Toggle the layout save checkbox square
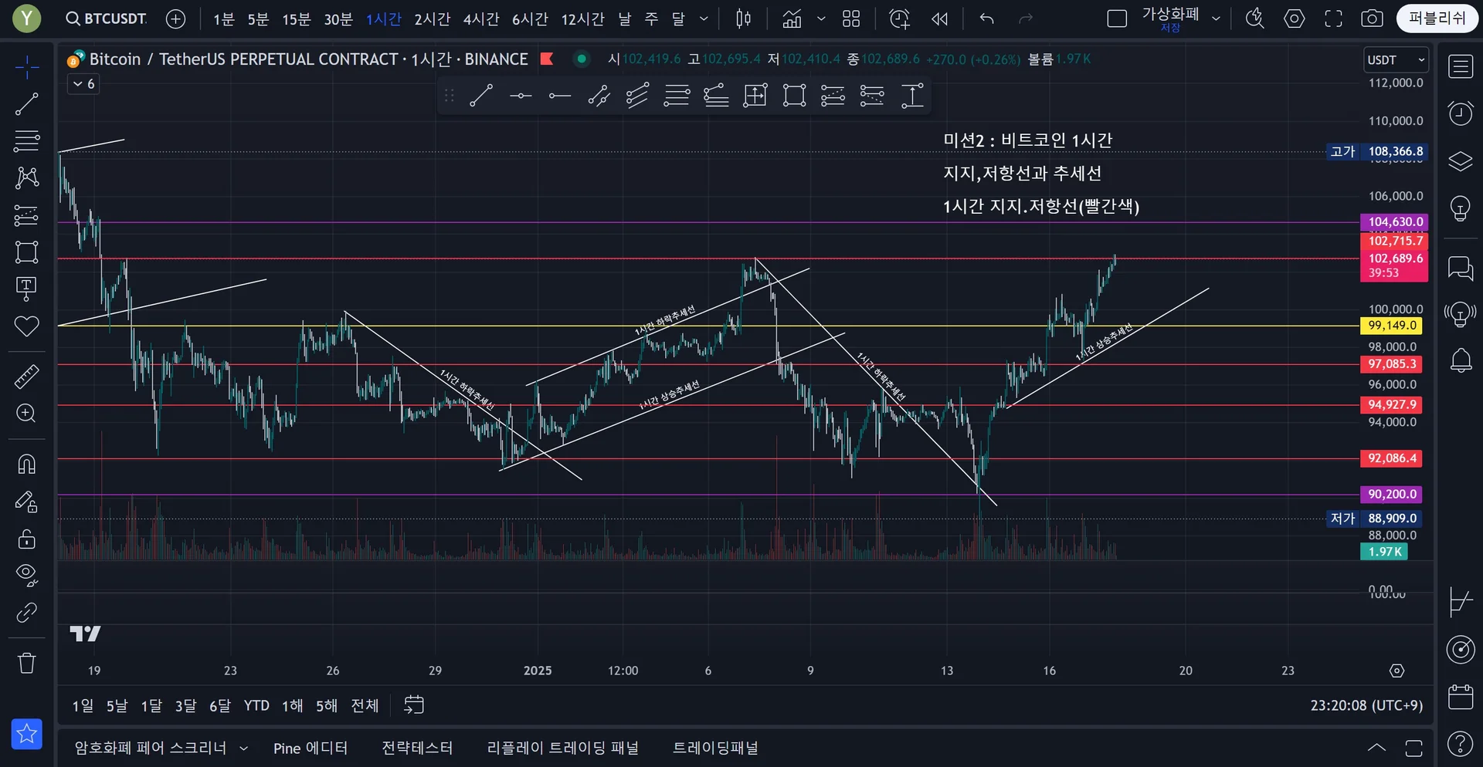 pyautogui.click(x=1117, y=19)
